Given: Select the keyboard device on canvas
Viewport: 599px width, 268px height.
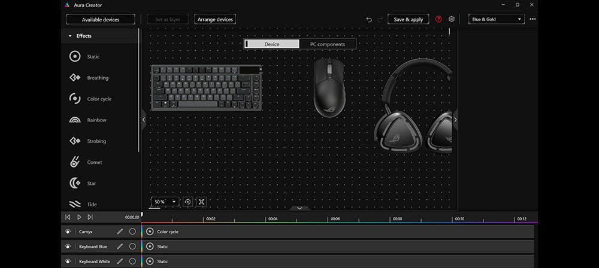Looking at the screenshot, I should coord(207,88).
